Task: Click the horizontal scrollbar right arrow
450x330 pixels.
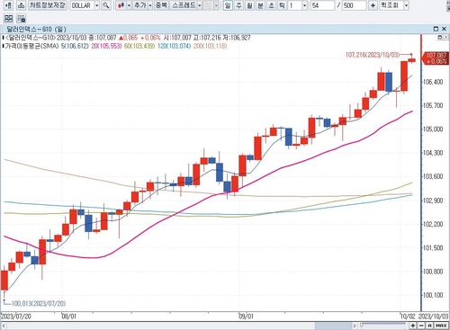Action: [355, 326]
